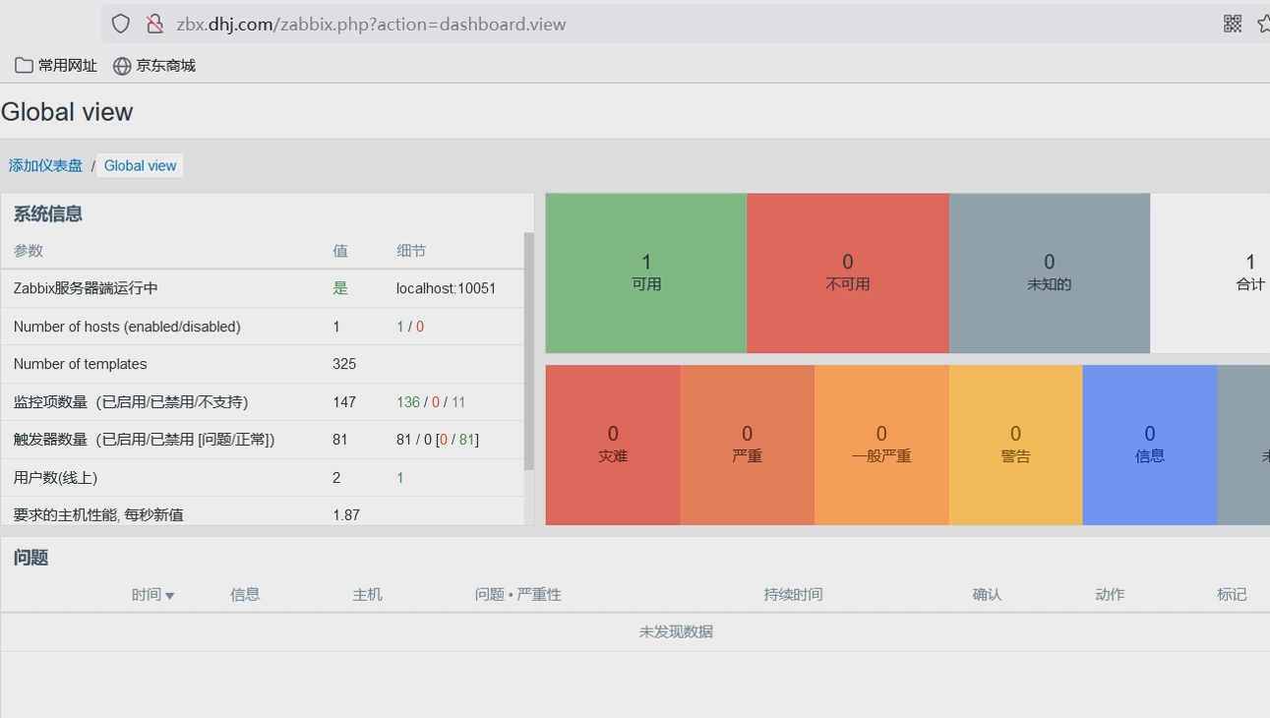Click the red 不可用 hosts tile

[847, 272]
